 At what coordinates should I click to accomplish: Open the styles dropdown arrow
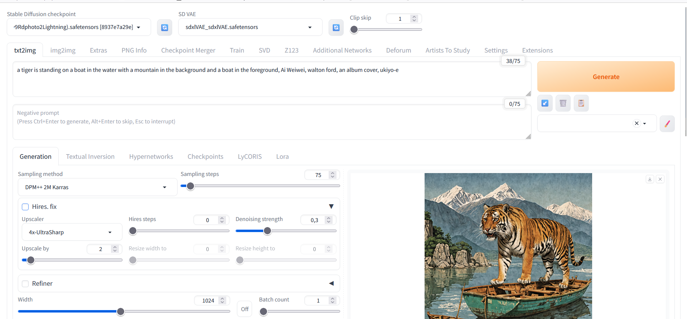(x=645, y=123)
